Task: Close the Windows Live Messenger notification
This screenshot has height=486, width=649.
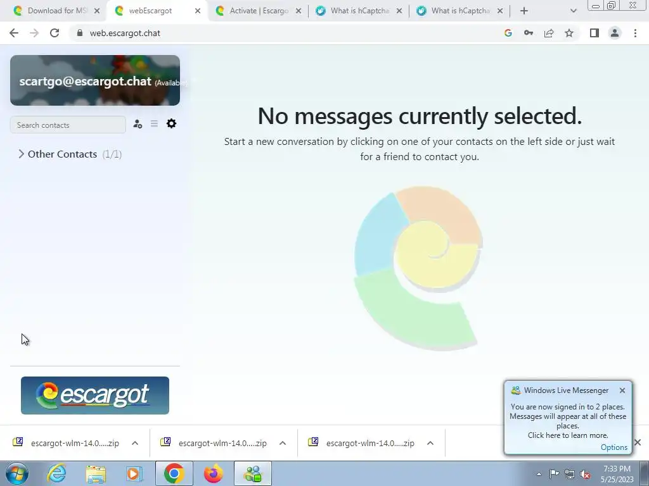Action: [622, 390]
